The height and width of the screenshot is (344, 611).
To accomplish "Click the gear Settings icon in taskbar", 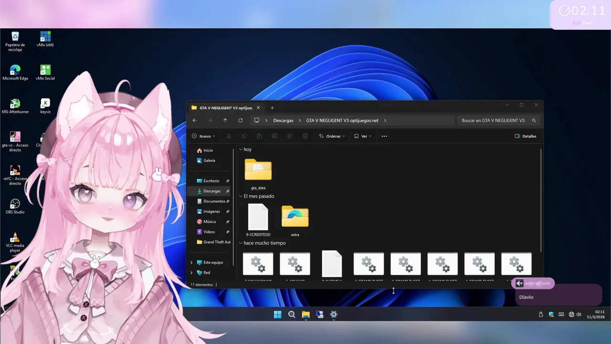I will (334, 314).
